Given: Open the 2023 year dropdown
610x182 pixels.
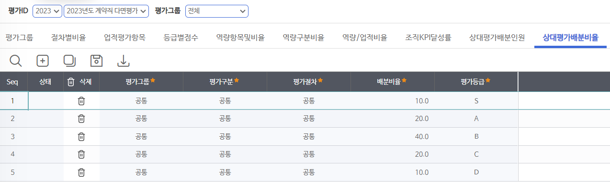Looking at the screenshot, I should (47, 11).
